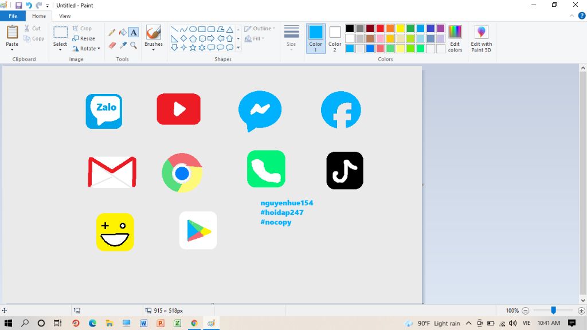Pick the green color swatch
Viewport: 587px width, 330px height.
(x=410, y=29)
